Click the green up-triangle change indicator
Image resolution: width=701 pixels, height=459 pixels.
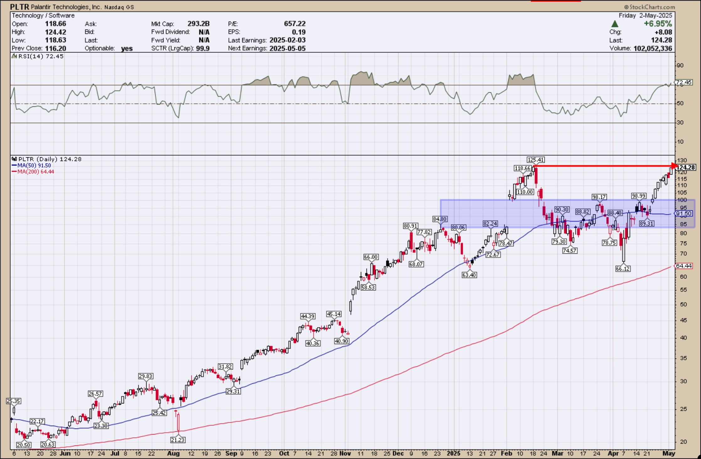615,24
